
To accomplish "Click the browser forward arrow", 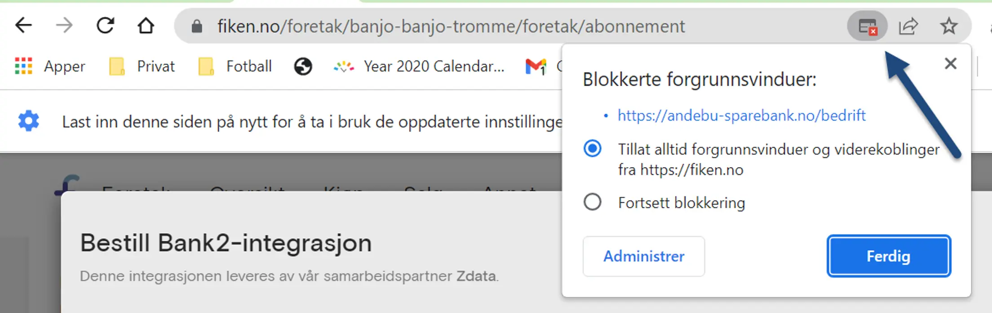I will tap(64, 26).
